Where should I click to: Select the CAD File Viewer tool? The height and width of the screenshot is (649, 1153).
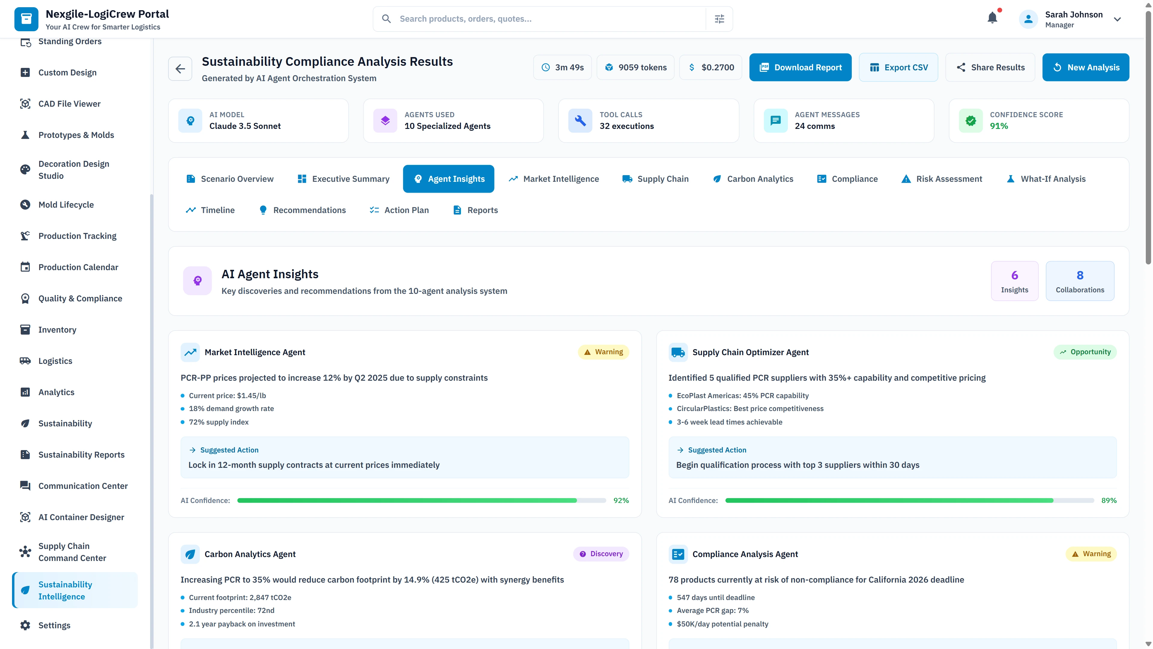click(x=69, y=103)
